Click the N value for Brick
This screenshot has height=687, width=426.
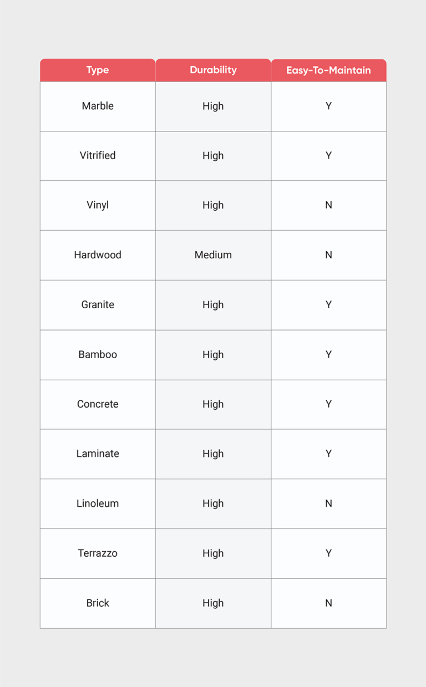tap(328, 603)
